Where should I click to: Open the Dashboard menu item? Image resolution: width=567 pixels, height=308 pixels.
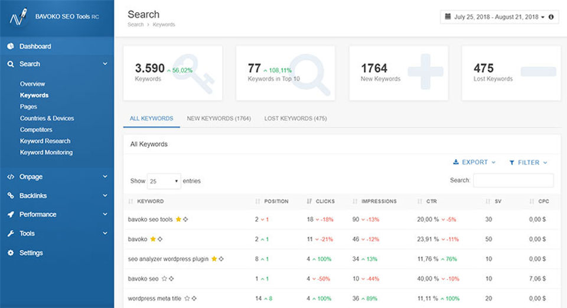57,46
